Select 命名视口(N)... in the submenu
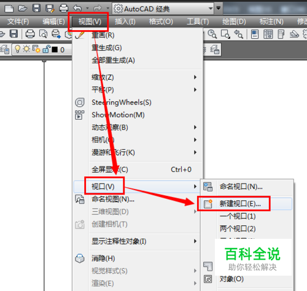This screenshot has width=307, height=291. tap(247, 187)
